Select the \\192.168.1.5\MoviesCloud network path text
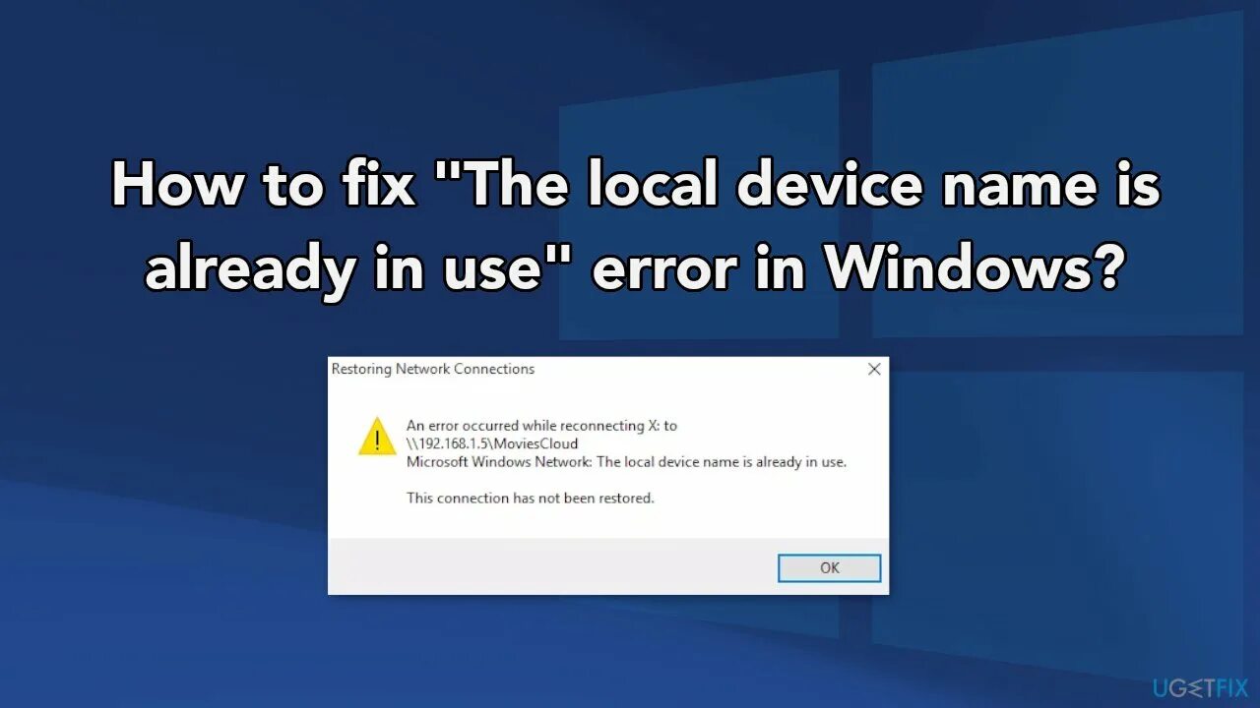Viewport: 1260px width, 708px height. 492,443
